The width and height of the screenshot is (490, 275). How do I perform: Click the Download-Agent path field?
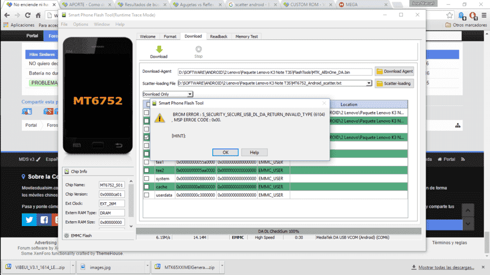coord(275,72)
